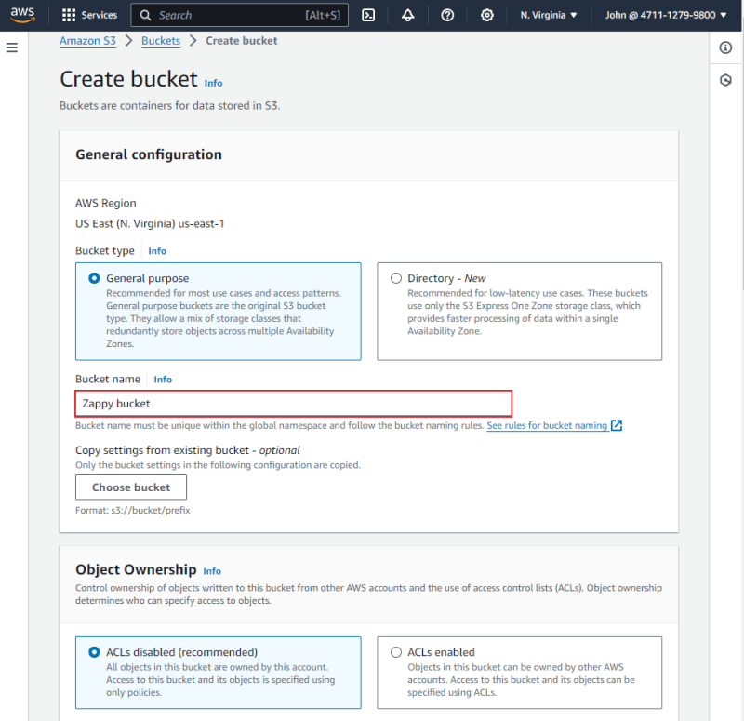Open the N. Virginia region dropdown
The image size is (744, 721).
[549, 15]
